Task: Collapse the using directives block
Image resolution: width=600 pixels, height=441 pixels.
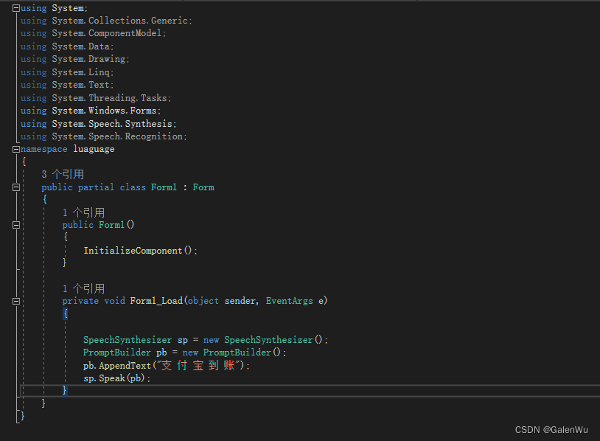Action: click(x=16, y=8)
